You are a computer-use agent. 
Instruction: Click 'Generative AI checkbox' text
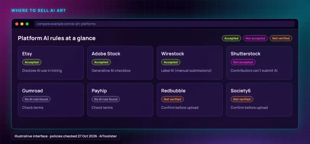[x=111, y=70]
